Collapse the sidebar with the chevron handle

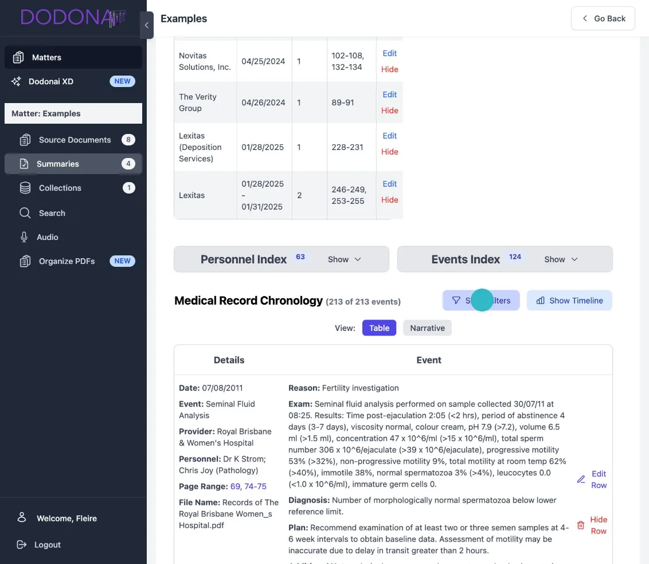146,25
